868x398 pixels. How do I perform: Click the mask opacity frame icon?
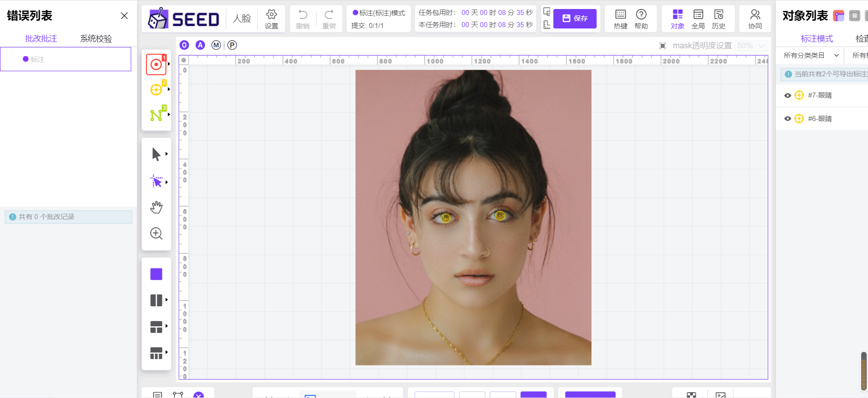[663, 46]
